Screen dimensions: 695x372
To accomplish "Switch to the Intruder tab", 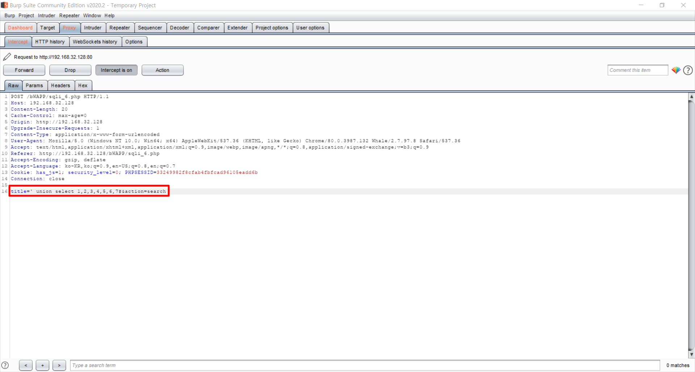I will click(x=93, y=28).
